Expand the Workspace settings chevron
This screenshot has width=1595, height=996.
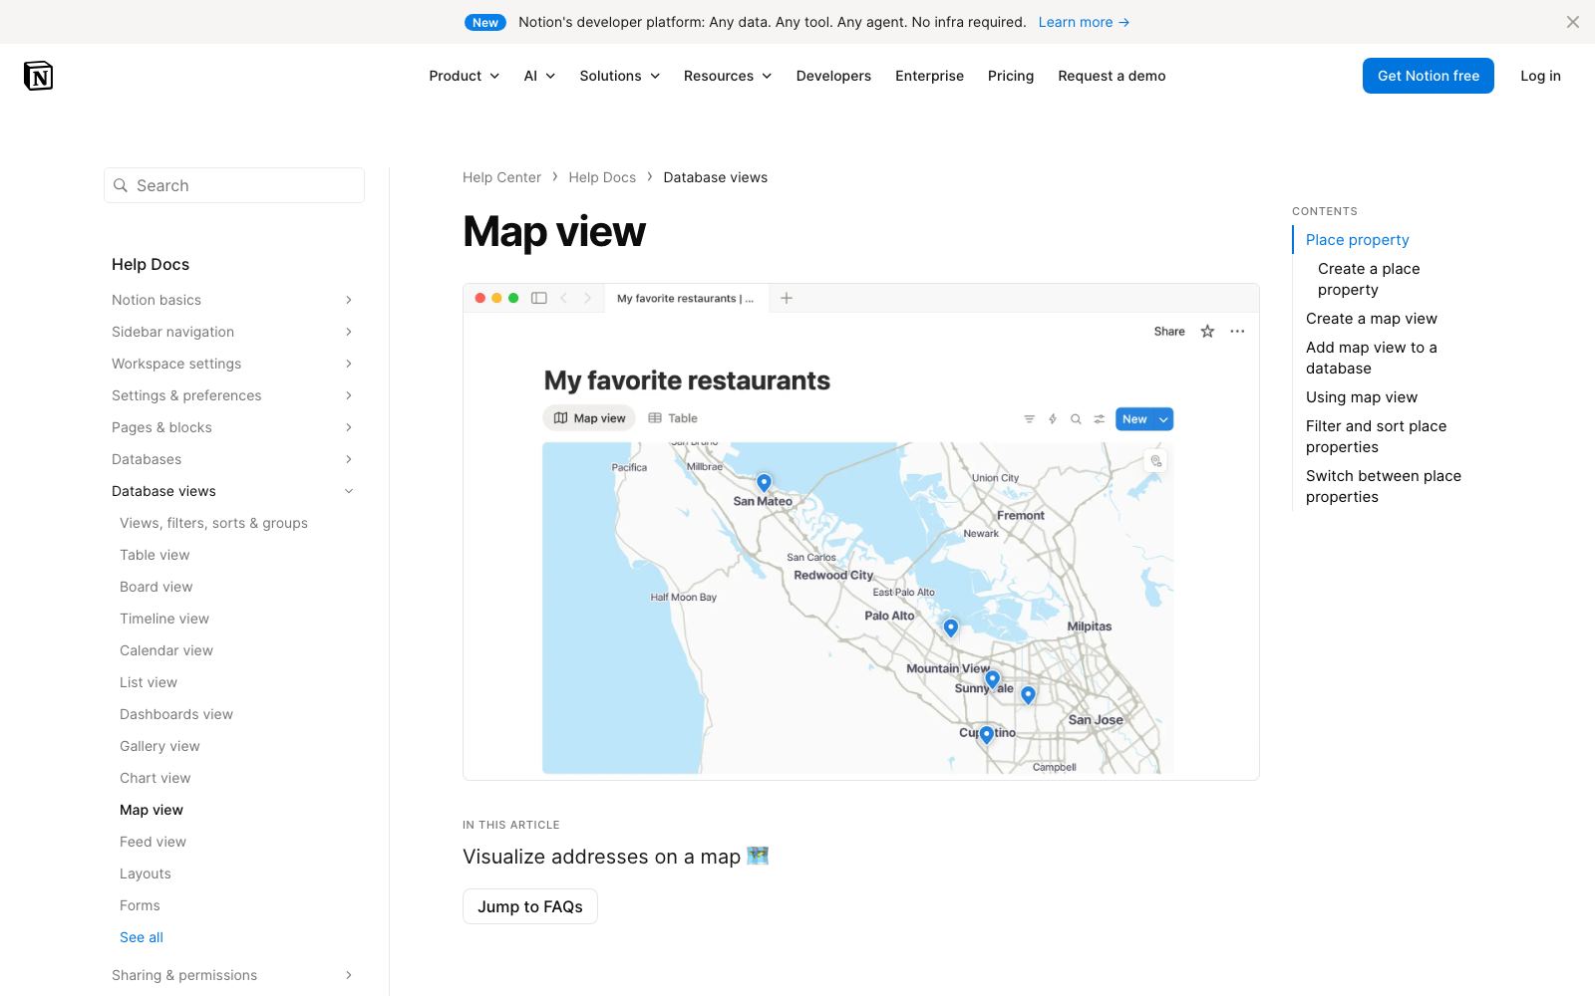click(x=349, y=364)
